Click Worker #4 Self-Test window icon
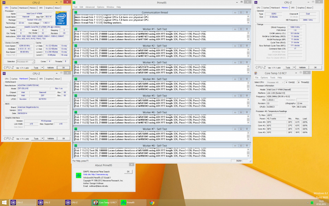Viewport: 329px width, 206px height. pos(76,79)
